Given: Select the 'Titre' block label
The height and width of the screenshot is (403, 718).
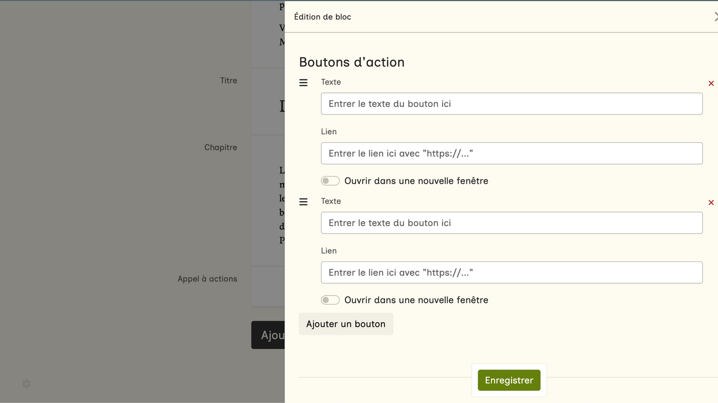Looking at the screenshot, I should 228,81.
